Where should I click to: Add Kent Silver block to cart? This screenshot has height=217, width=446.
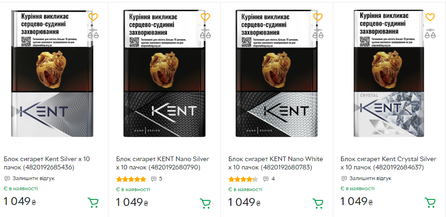pos(93,203)
